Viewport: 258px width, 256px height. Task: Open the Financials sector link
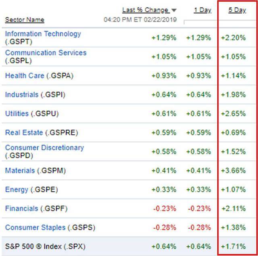(21, 208)
